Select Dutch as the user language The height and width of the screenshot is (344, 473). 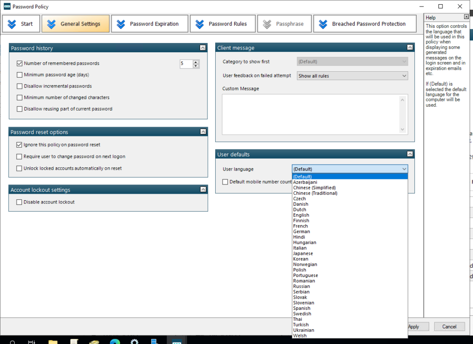point(350,209)
